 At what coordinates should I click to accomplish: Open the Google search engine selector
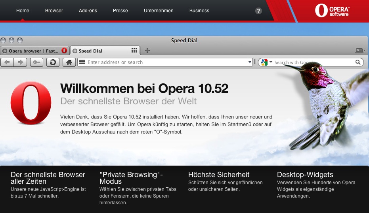click(266, 62)
